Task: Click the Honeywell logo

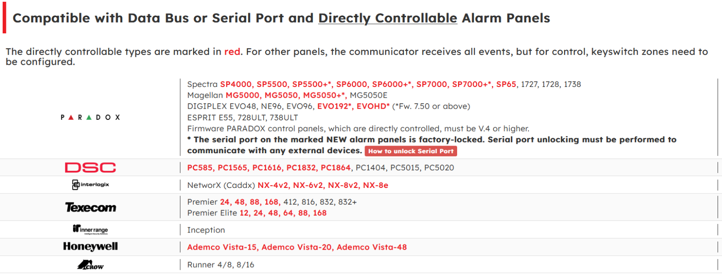Action: 90,247
